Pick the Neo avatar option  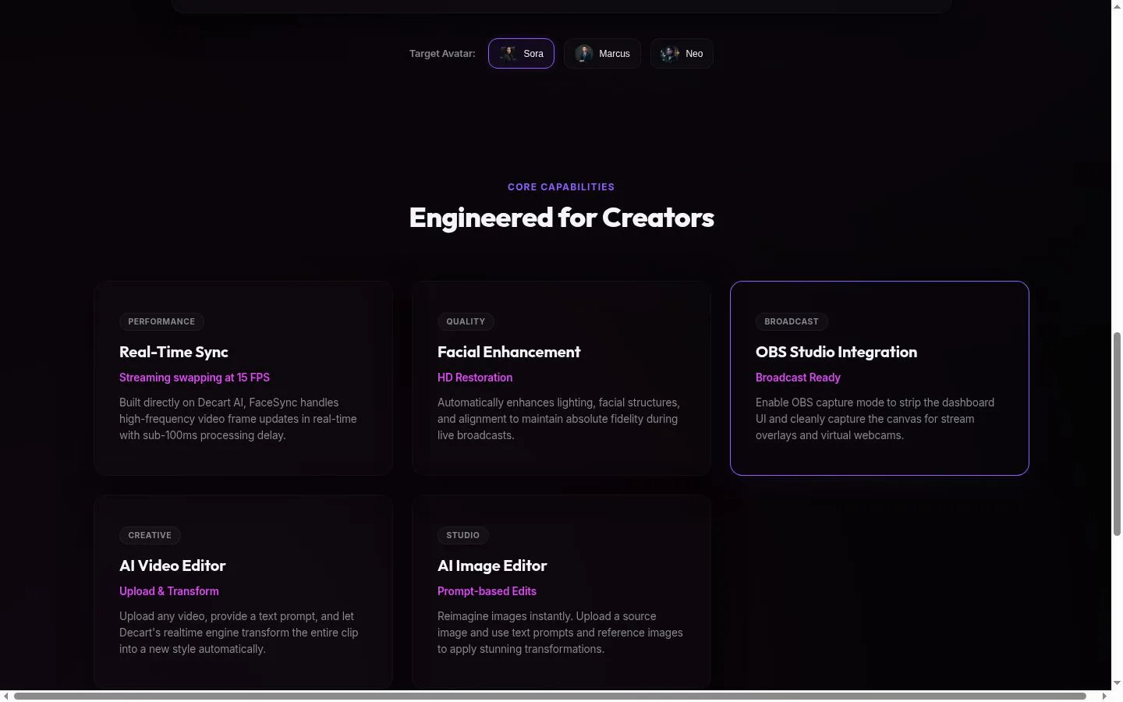(682, 53)
